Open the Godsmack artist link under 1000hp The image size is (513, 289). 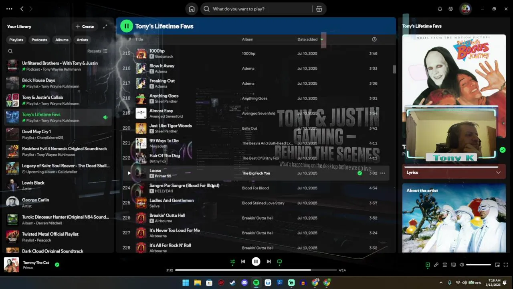coord(164,57)
